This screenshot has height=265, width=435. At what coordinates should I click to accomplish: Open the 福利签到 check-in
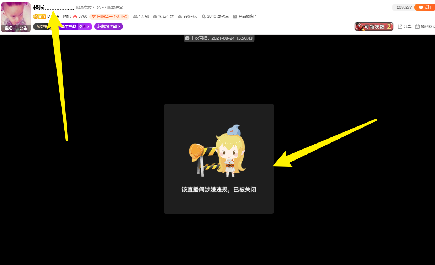coord(425,27)
